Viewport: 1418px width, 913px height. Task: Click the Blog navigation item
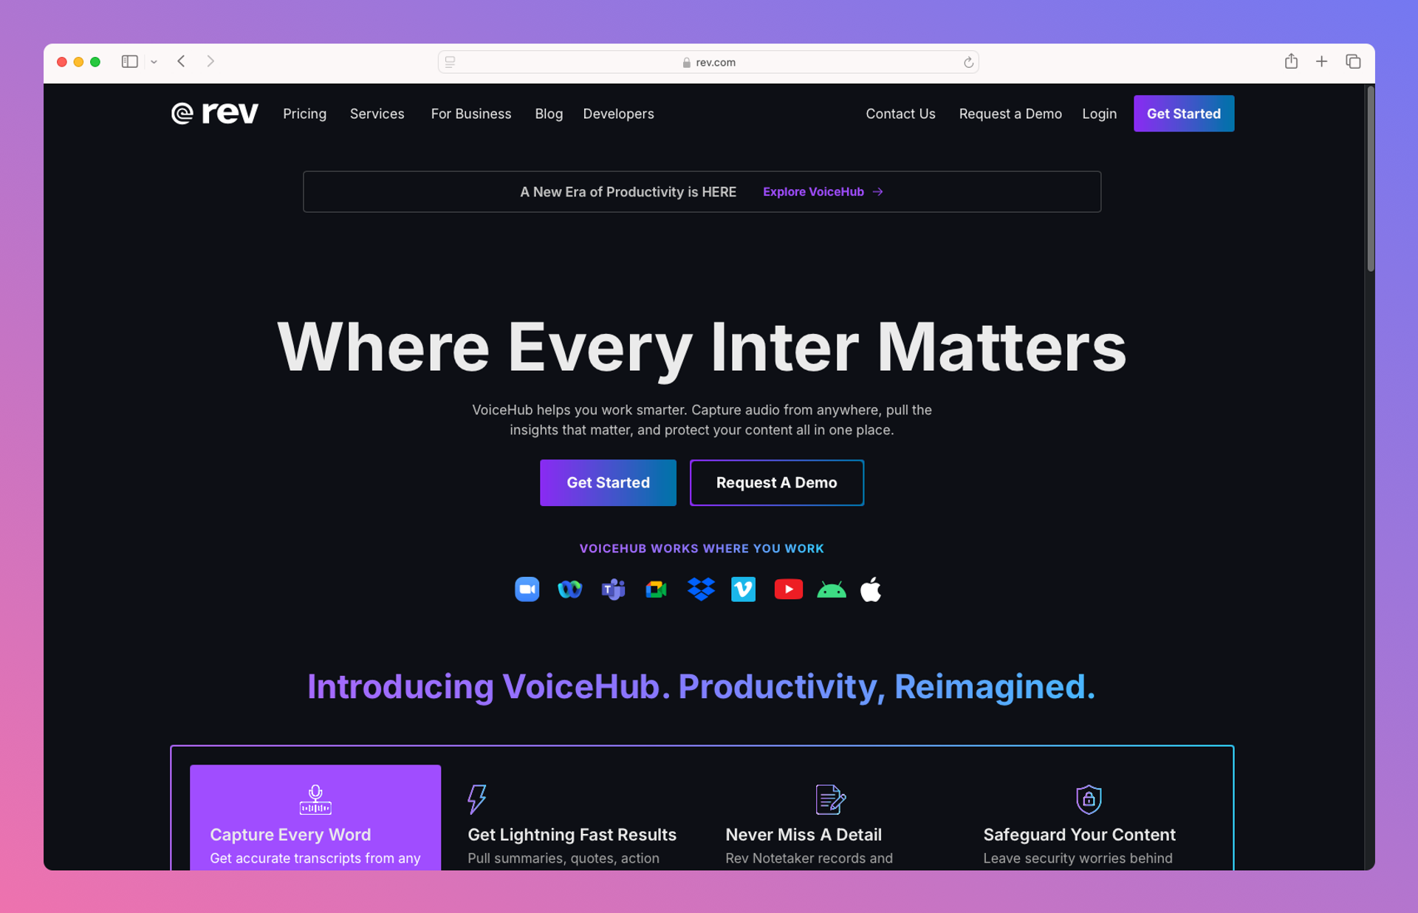pos(548,114)
